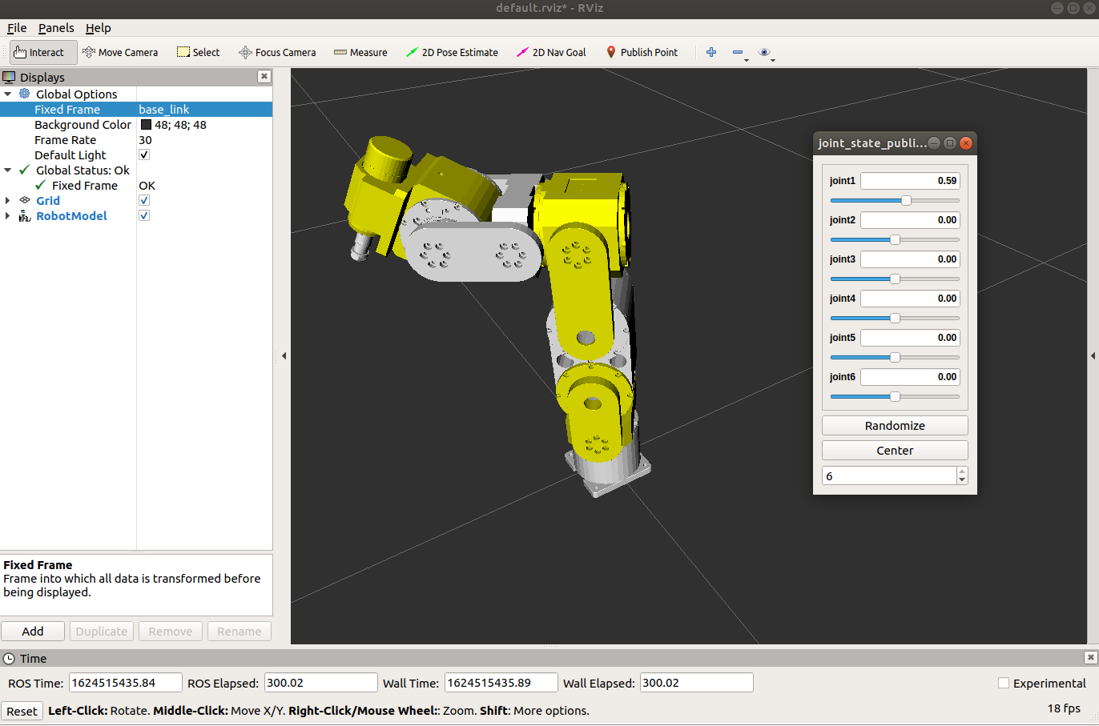The width and height of the screenshot is (1099, 726).
Task: Open the File menu
Action: pyautogui.click(x=17, y=28)
